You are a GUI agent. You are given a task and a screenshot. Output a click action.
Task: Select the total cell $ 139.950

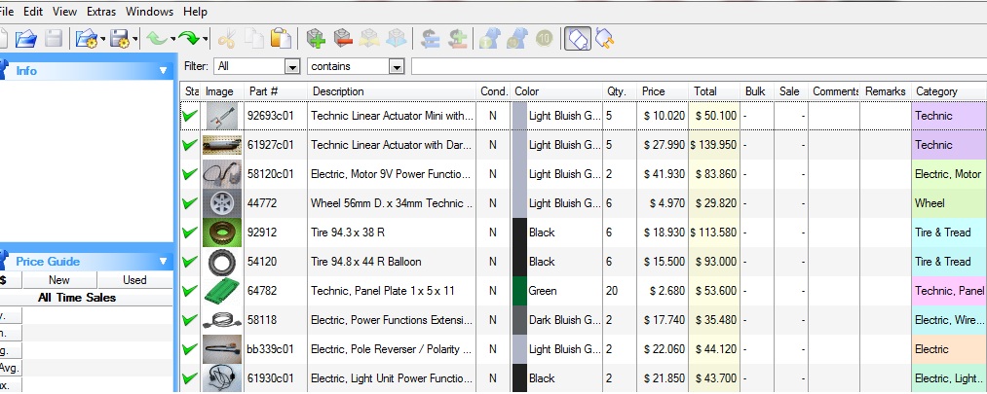[714, 145]
